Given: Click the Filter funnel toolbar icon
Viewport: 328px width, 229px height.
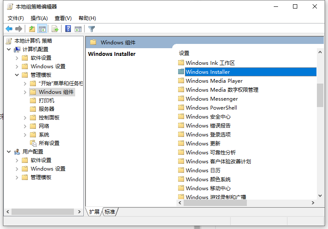Looking at the screenshot, I should [91, 29].
